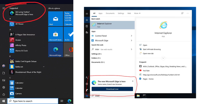The image size is (208, 104).
Task: Switch to the Settings search tab
Action: (121, 13)
